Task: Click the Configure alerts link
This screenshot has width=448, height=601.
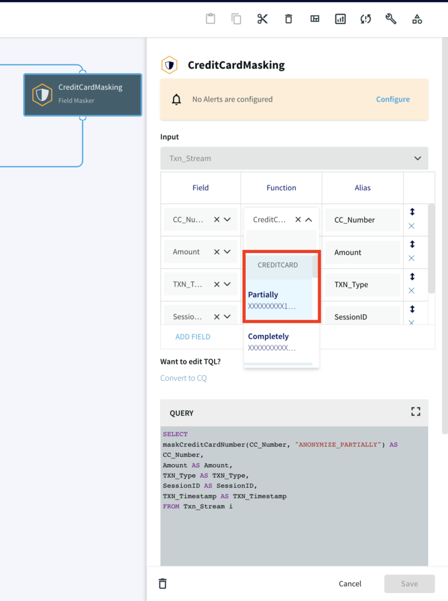Action: pos(393,99)
